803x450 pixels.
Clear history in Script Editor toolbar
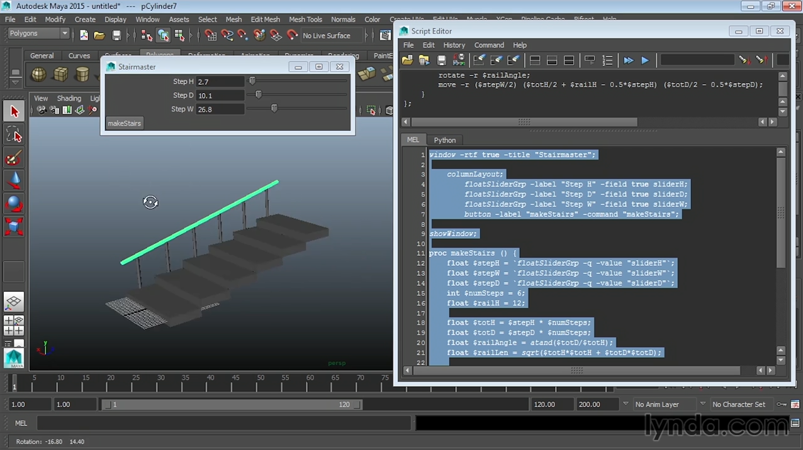(479, 60)
